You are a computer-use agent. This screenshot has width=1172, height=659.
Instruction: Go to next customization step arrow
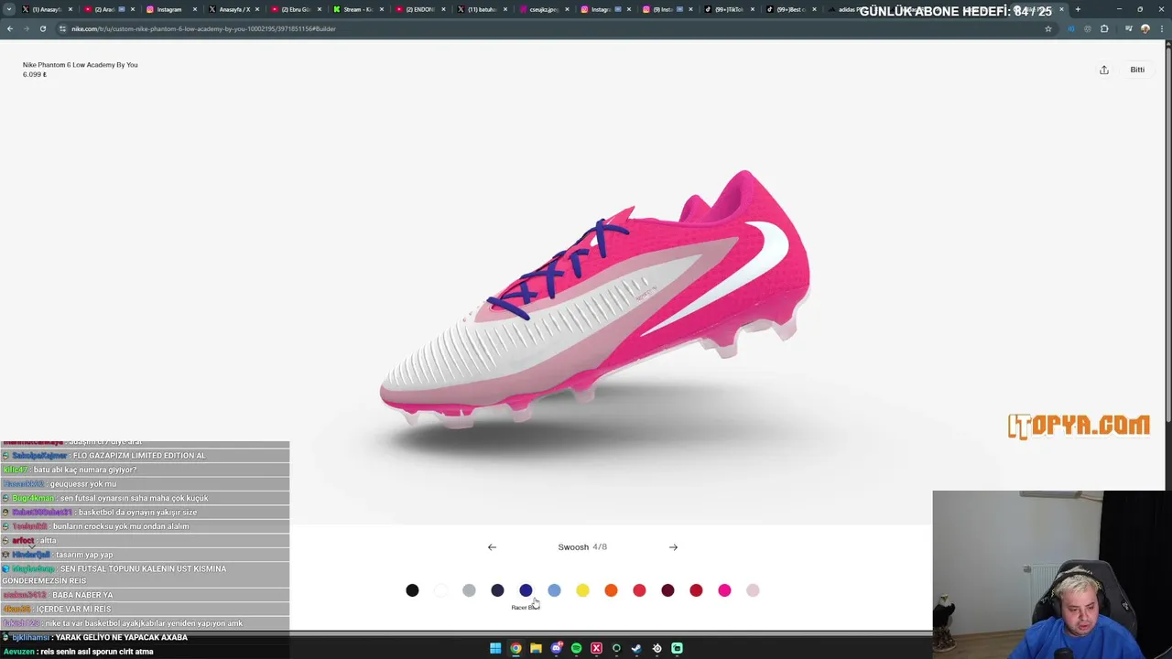tap(673, 547)
